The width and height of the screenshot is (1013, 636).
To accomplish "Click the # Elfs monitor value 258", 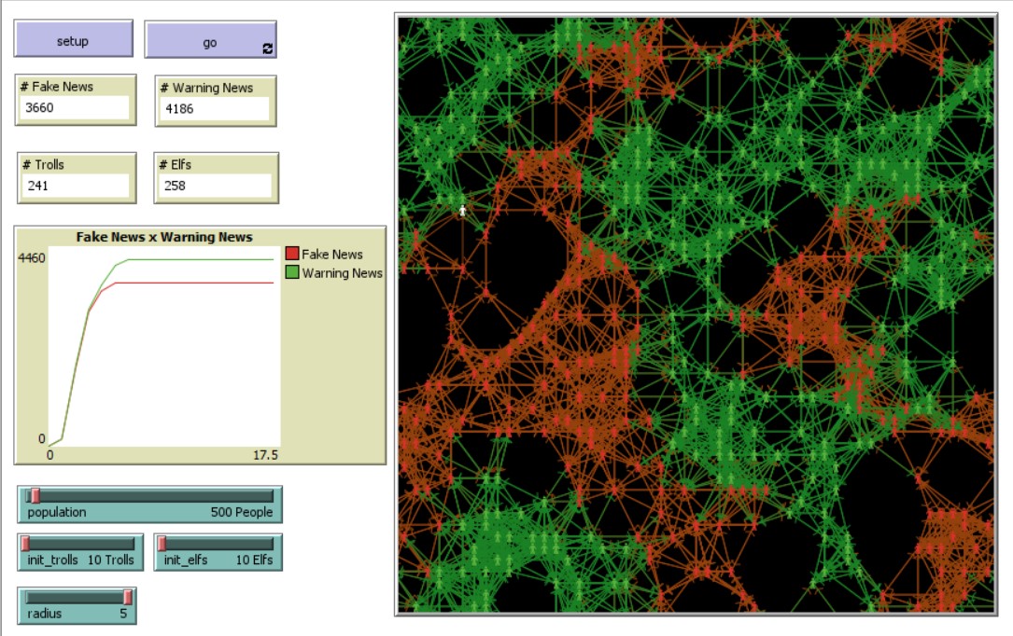I will (x=217, y=186).
